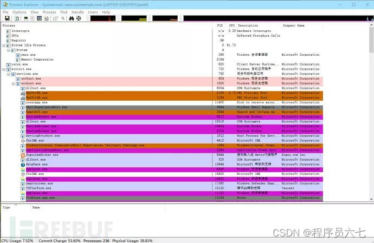Screen dimensions: 374x243
Task: Click the TXPlatform.exe process icon
Action: [23, 188]
